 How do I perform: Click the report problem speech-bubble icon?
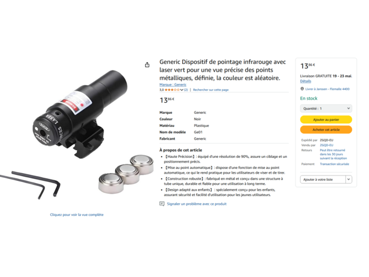[x=162, y=204]
